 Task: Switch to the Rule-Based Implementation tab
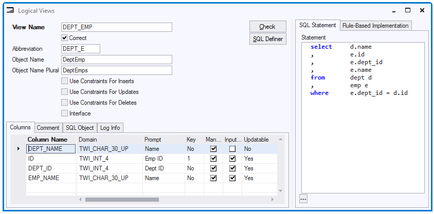click(x=375, y=26)
